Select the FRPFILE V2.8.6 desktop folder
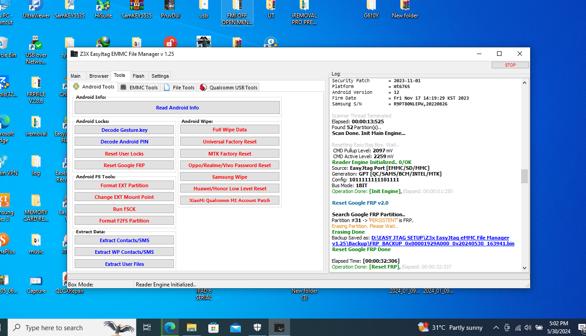The width and height of the screenshot is (586, 336). coord(36,90)
